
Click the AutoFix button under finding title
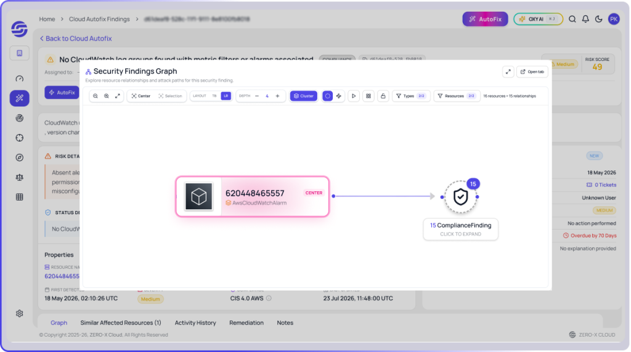pos(62,92)
